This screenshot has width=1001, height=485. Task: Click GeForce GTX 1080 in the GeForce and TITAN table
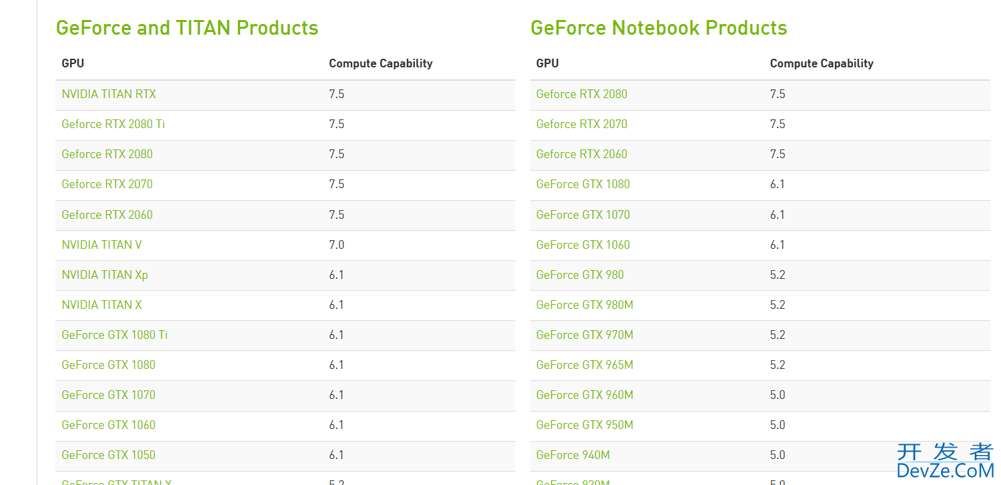[109, 365]
